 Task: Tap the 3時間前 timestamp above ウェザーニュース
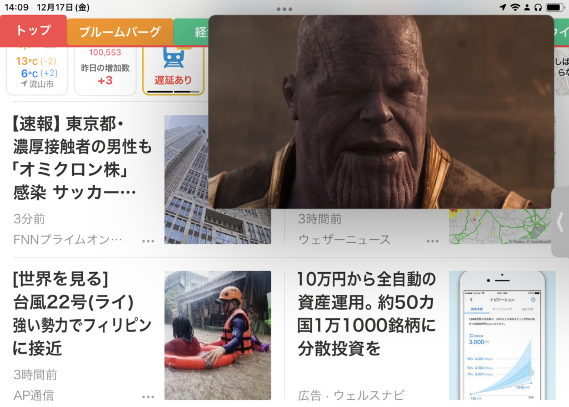(x=320, y=219)
